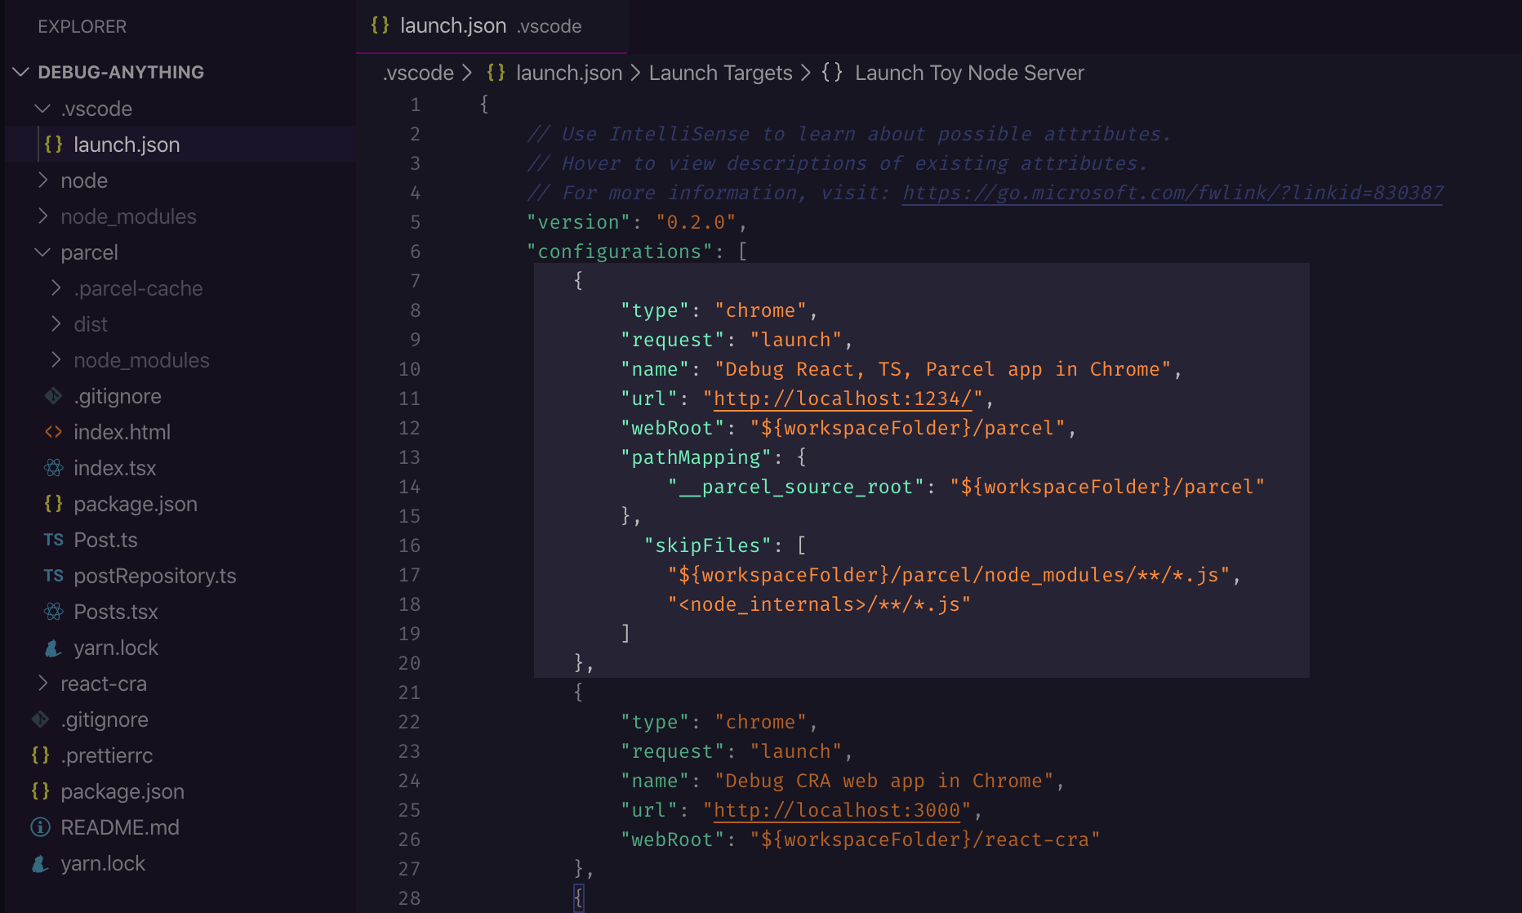Screen dimensions: 1522x913
Task: Collapse the DEBUG-ANYTHING root folder
Action: [x=21, y=73]
